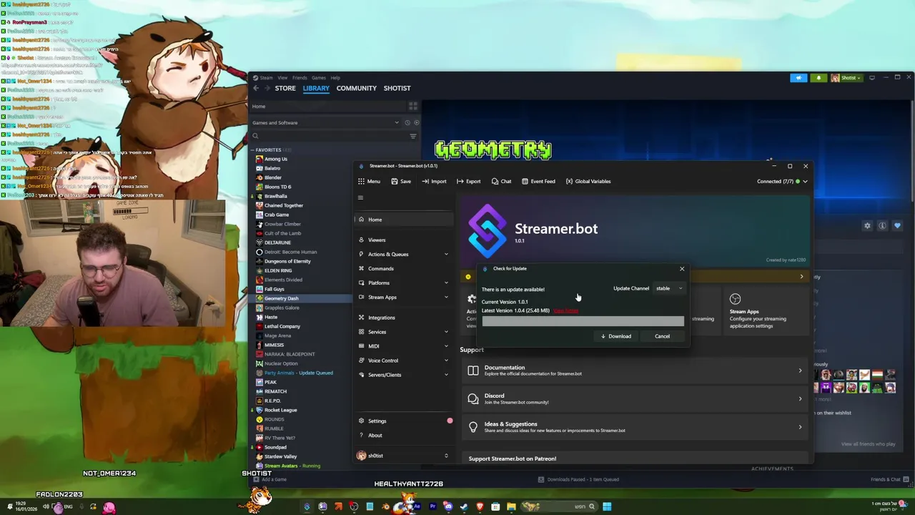Open Games menu in Steam
The image size is (915, 515).
pyautogui.click(x=318, y=77)
